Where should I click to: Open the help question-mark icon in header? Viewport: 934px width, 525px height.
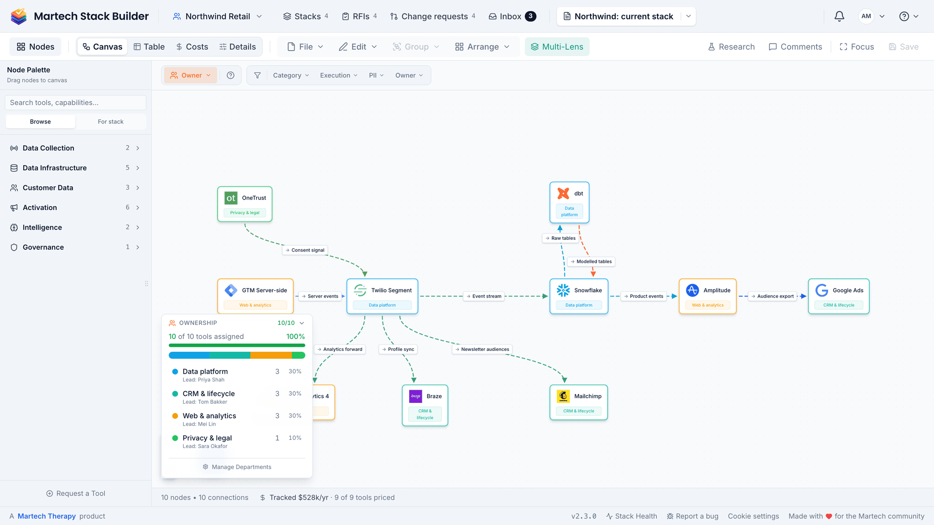[904, 16]
